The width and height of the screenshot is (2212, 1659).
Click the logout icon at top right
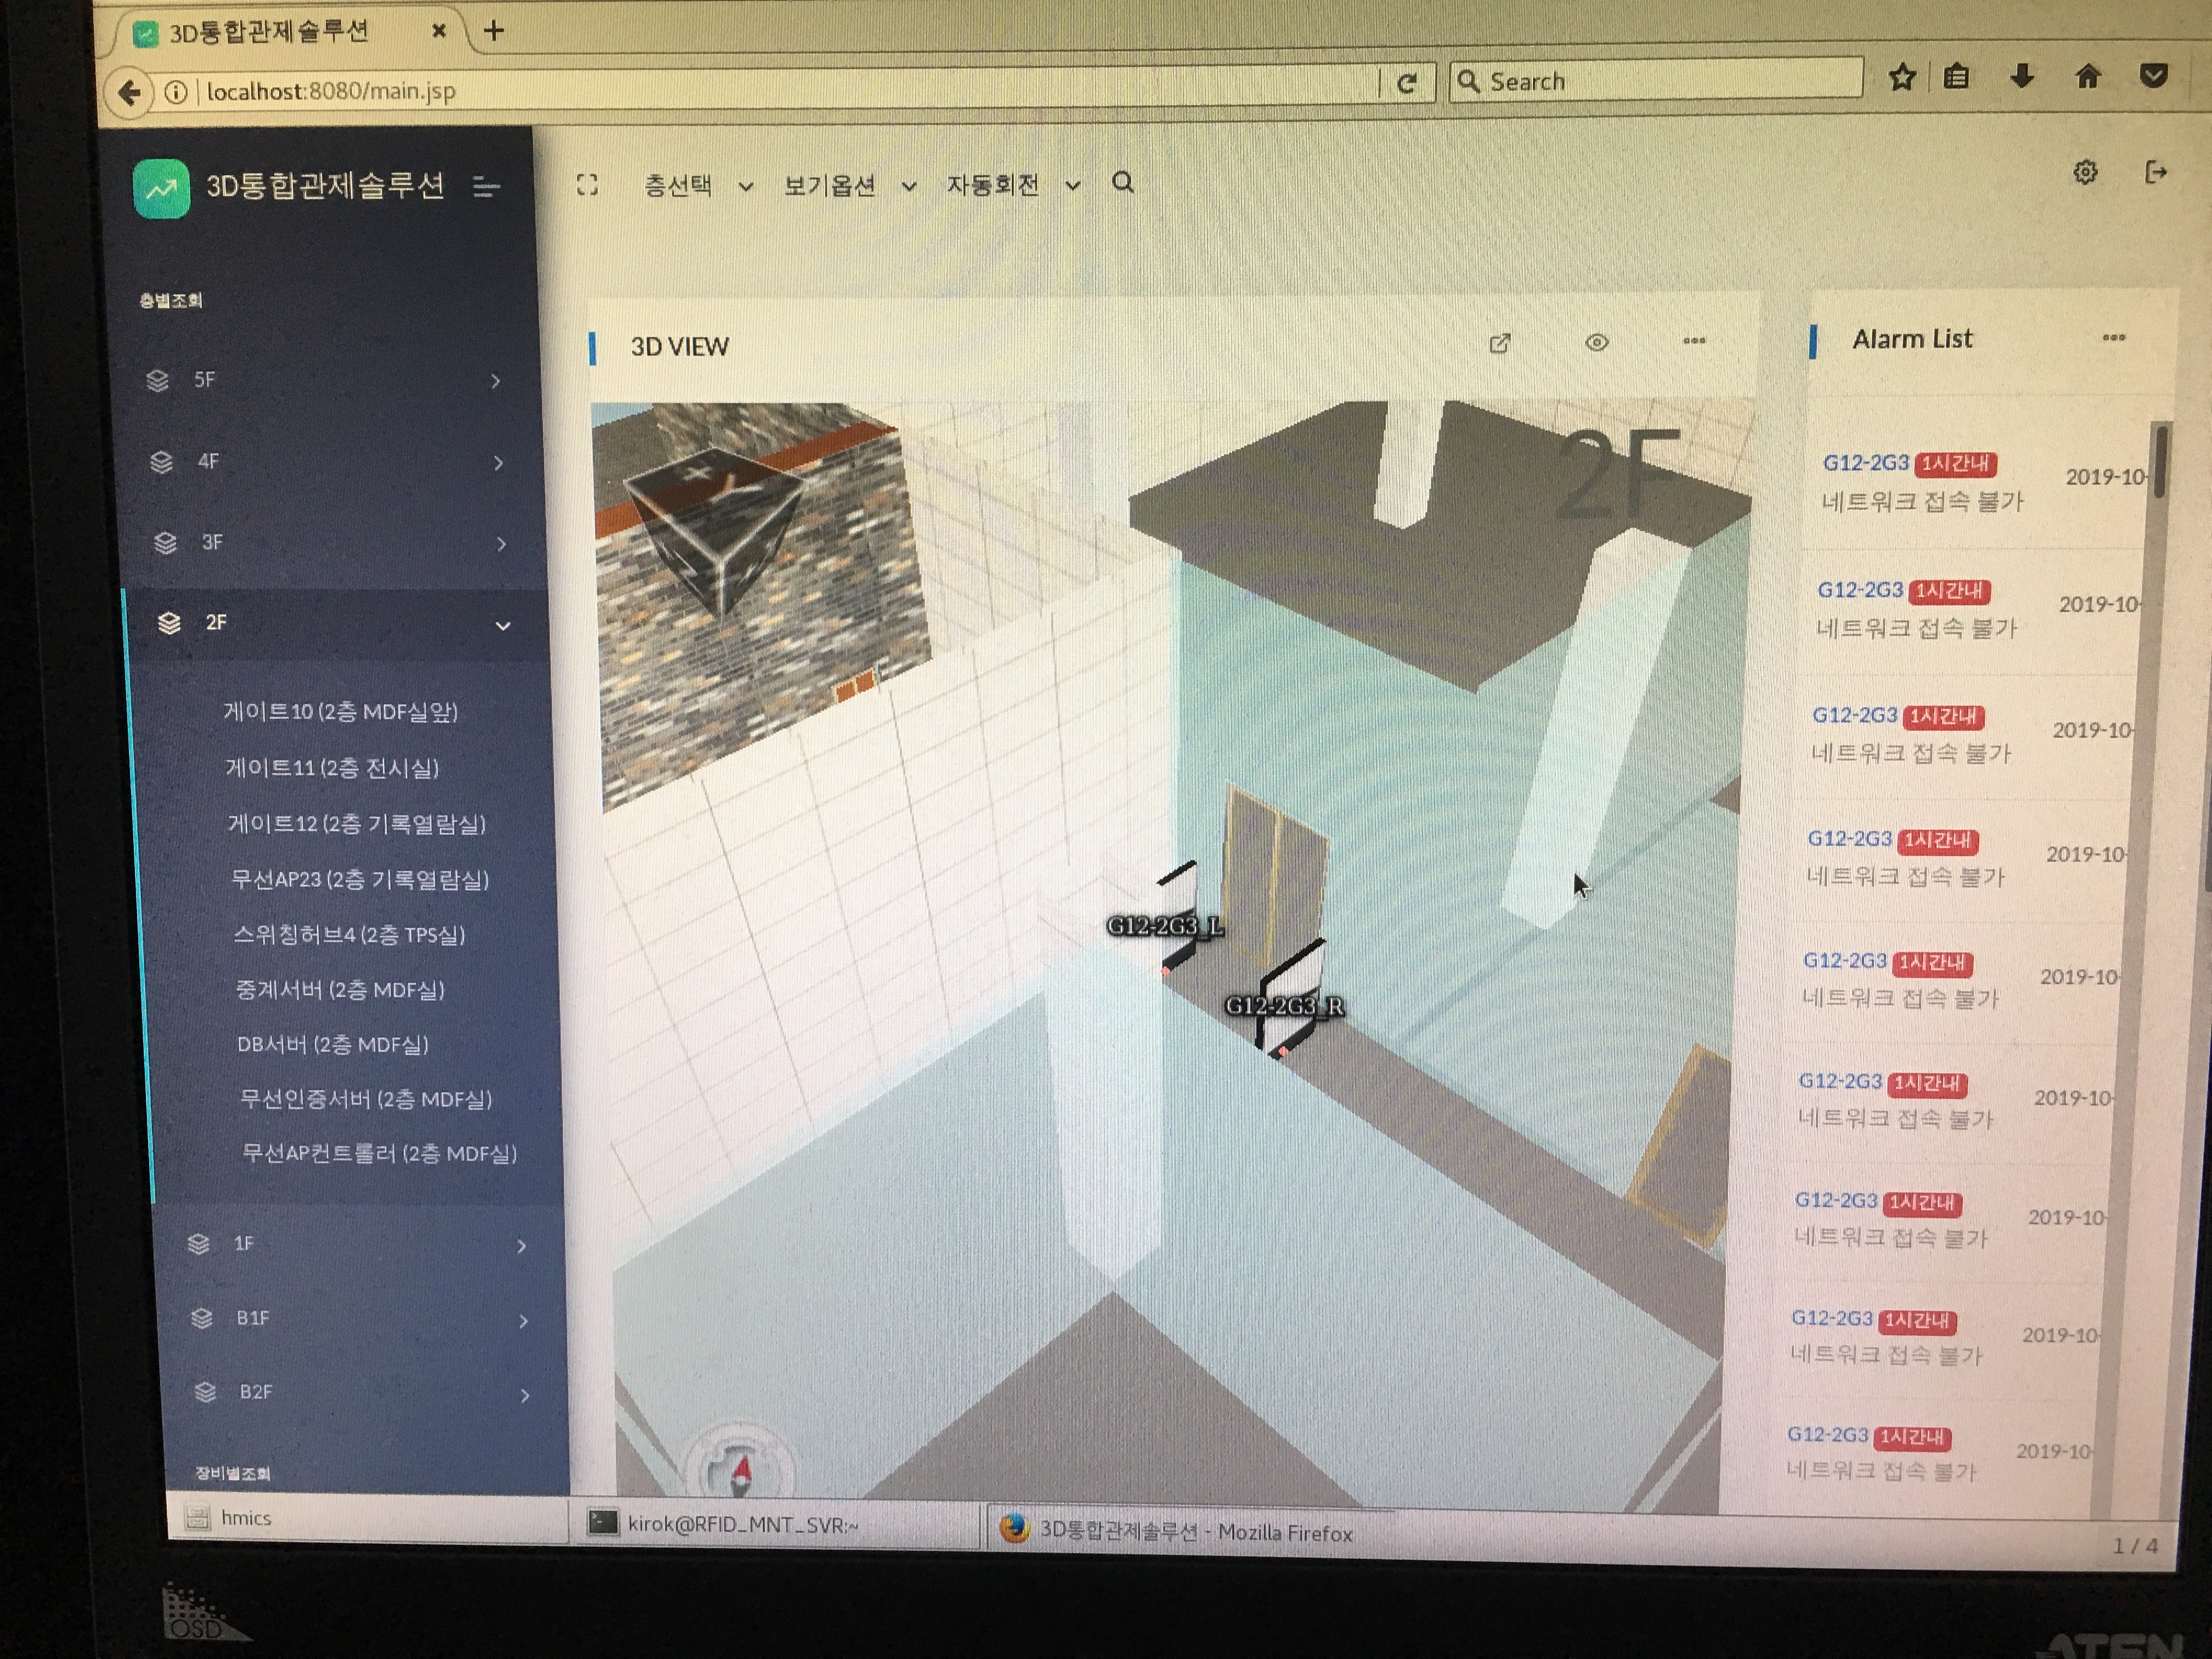click(x=2156, y=173)
